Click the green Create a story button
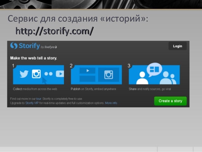202x152 pixels. [x=170, y=101]
